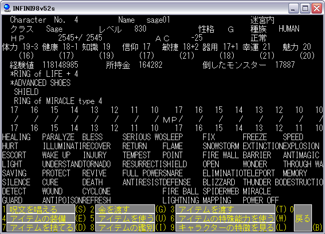Click the character name sage01
Viewport: 325px width, 234px height.
[158, 20]
